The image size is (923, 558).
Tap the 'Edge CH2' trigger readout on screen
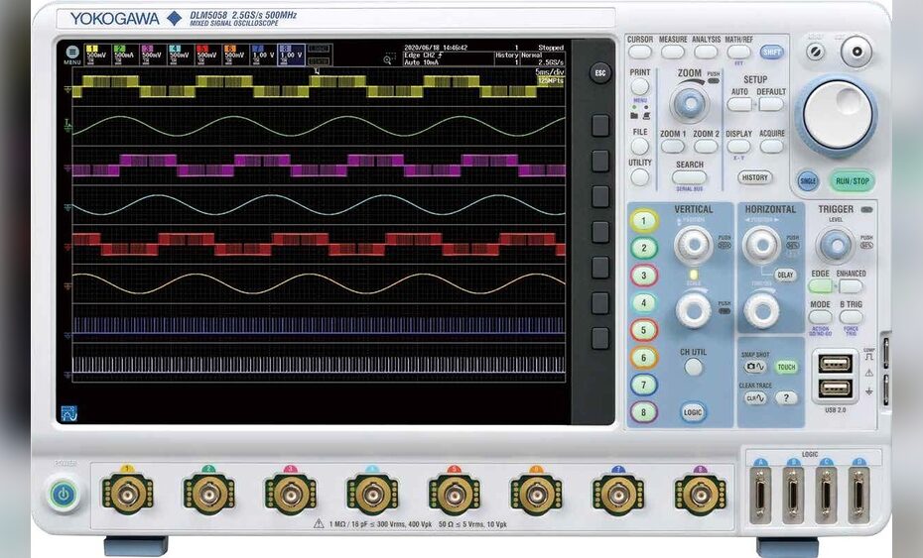425,55
